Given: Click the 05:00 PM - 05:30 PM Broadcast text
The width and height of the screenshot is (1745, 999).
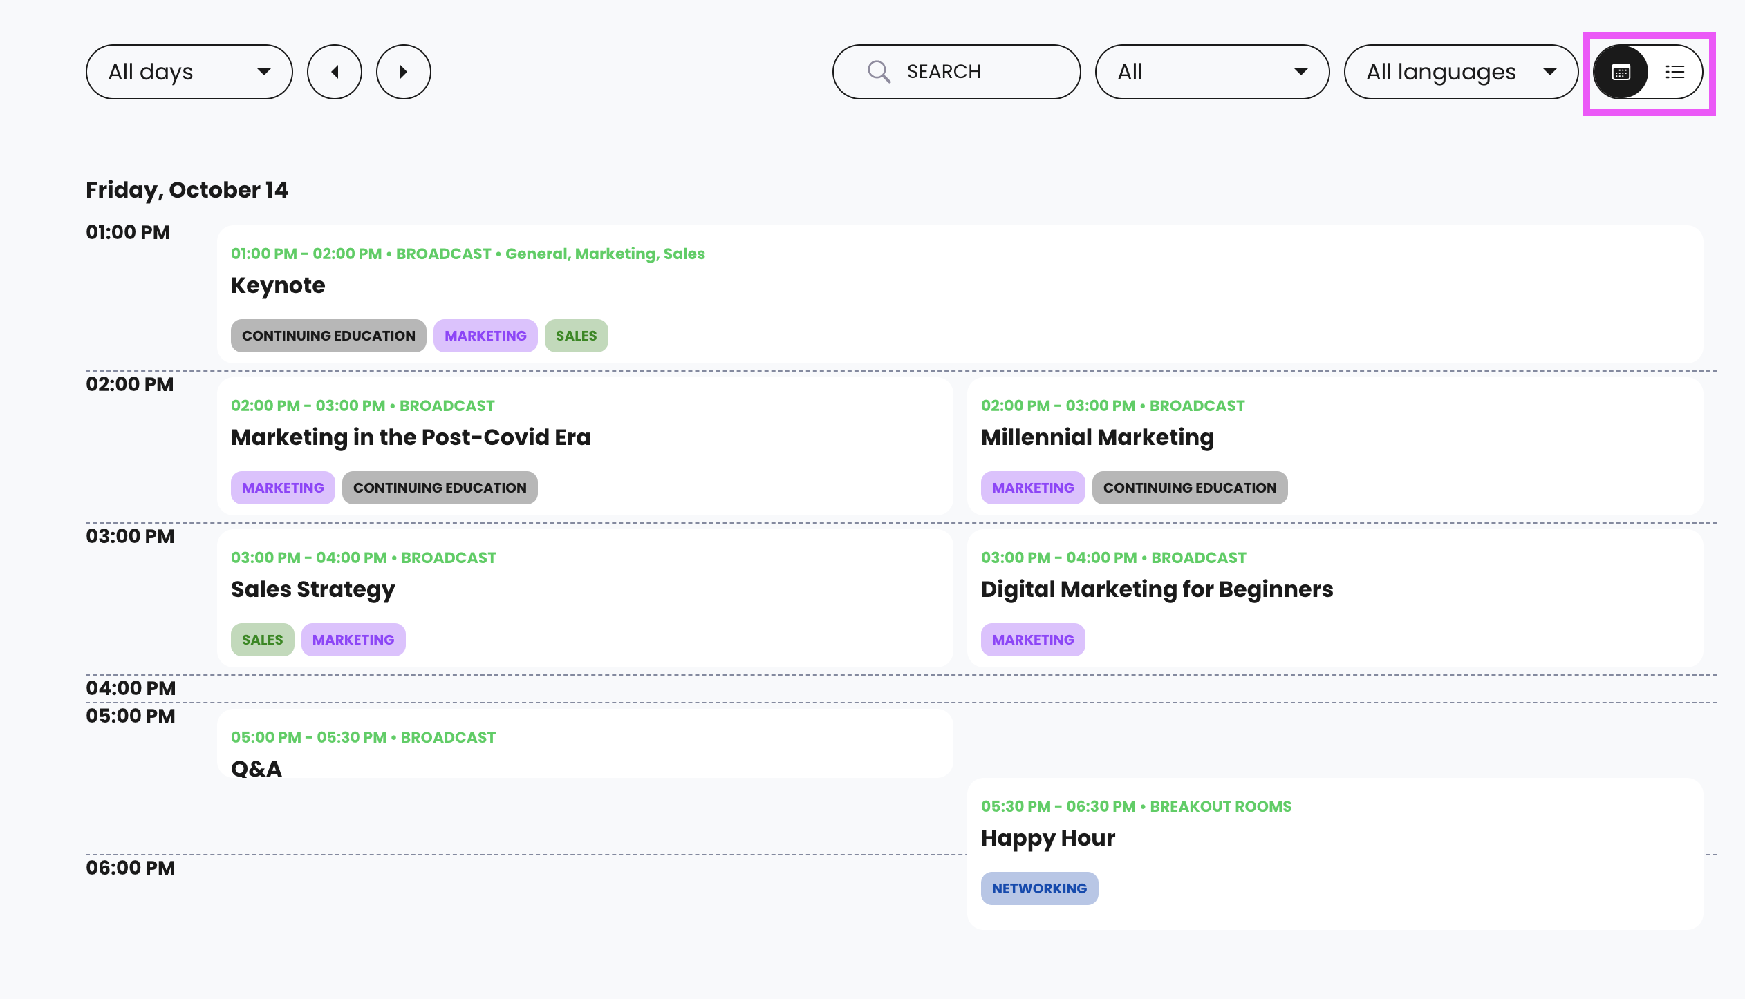Looking at the screenshot, I should click(363, 737).
